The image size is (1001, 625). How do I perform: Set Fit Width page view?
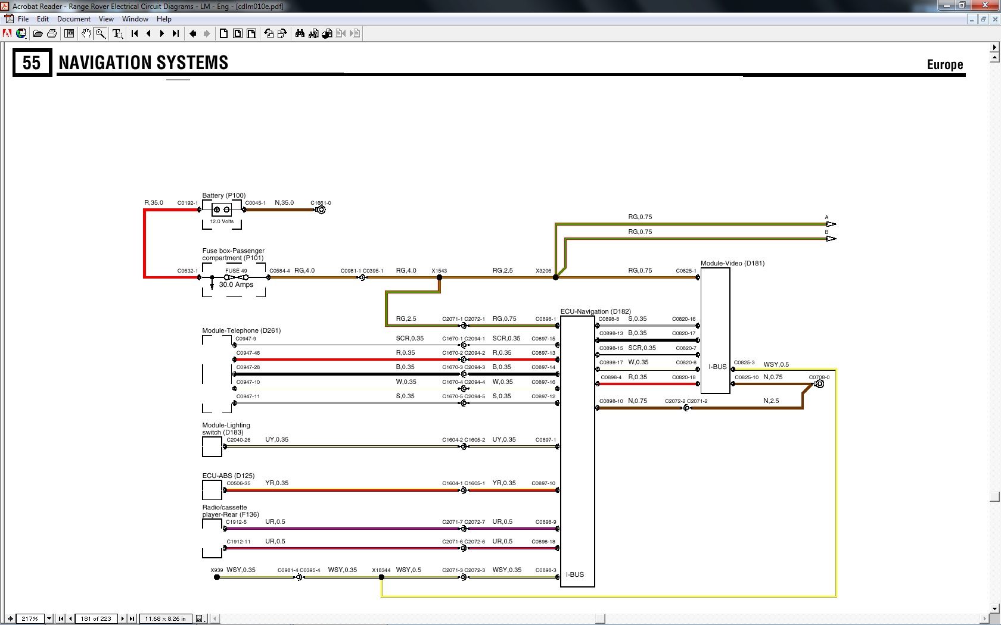point(251,33)
